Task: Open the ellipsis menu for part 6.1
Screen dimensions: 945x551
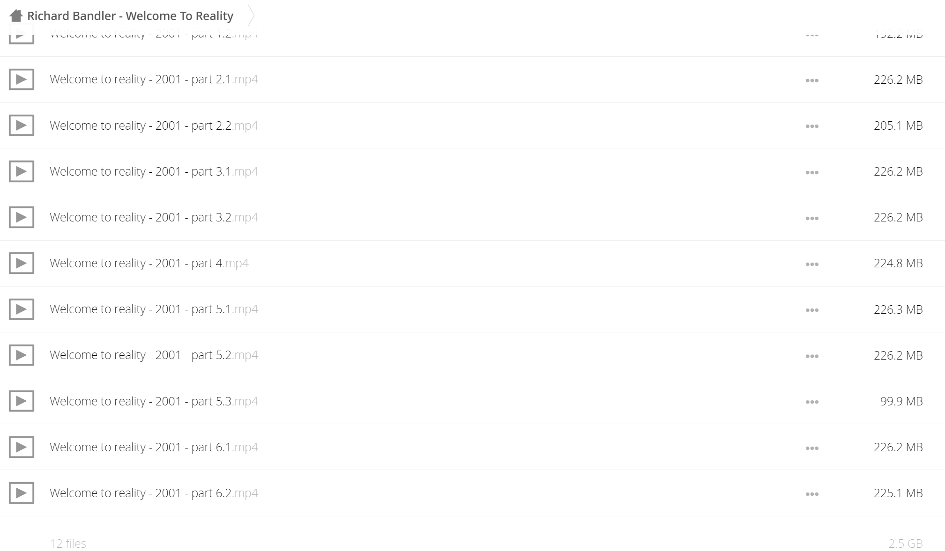Action: [812, 448]
